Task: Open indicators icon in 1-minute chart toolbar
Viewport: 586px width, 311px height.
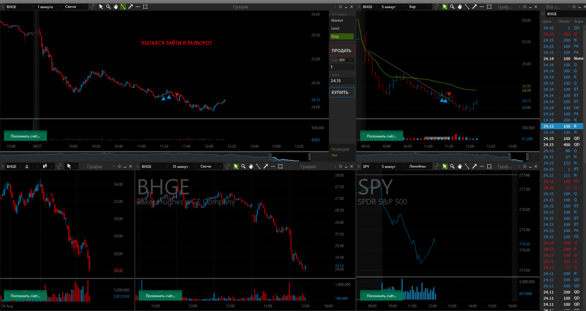Action: pos(92,7)
